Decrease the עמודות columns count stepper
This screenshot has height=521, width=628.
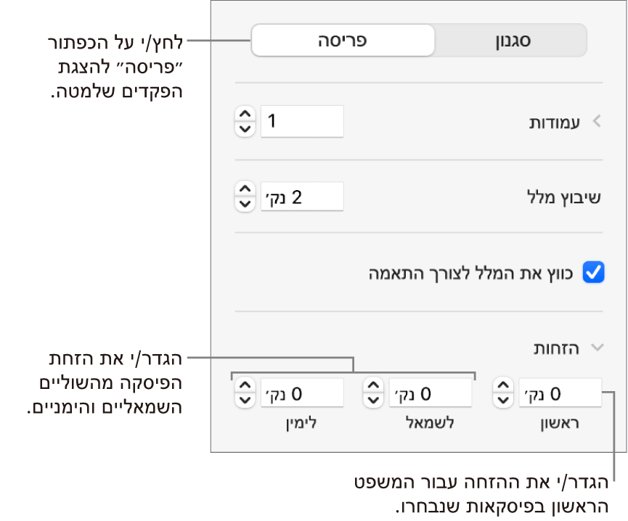[246, 129]
